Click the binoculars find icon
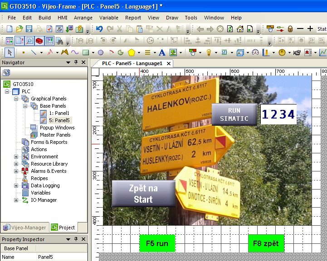This screenshot has width=327, height=261. coord(59,41)
